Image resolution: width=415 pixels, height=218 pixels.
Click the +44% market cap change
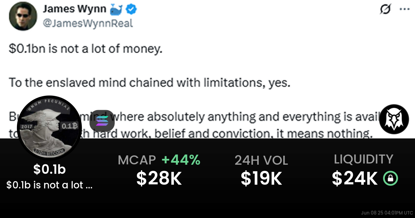click(181, 160)
